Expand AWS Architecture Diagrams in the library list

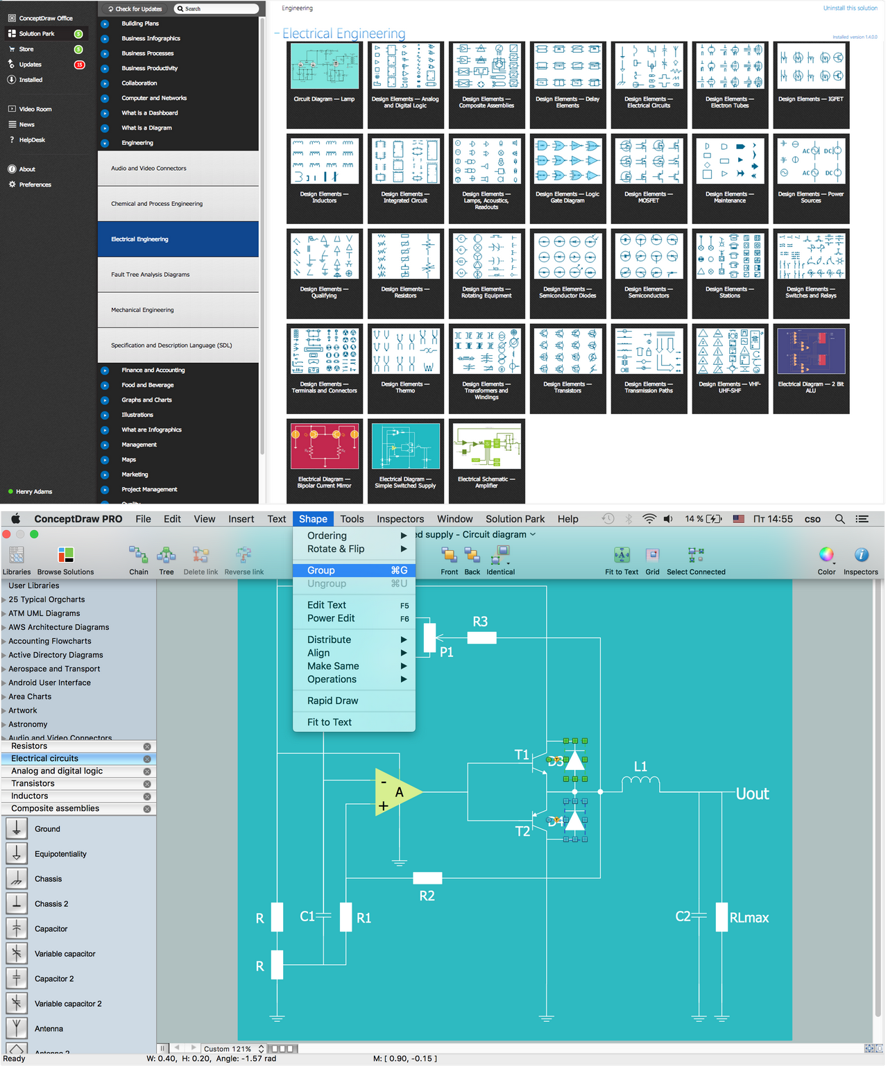(4, 627)
